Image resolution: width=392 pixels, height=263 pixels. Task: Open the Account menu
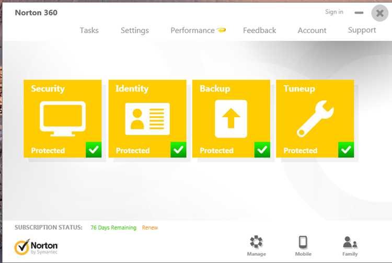tap(312, 30)
